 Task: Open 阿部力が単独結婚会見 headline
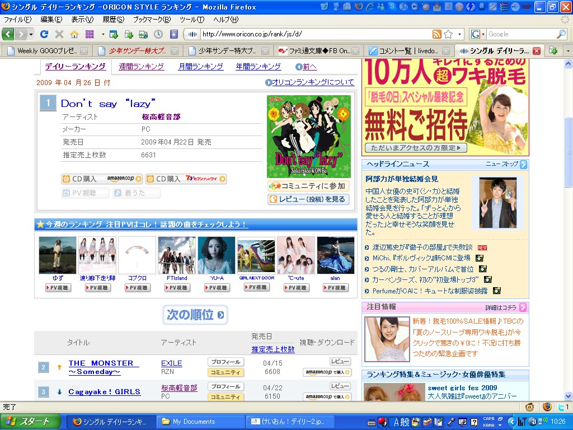pos(402,179)
